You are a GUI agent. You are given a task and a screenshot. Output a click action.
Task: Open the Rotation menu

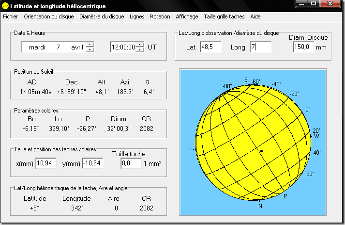(x=160, y=16)
